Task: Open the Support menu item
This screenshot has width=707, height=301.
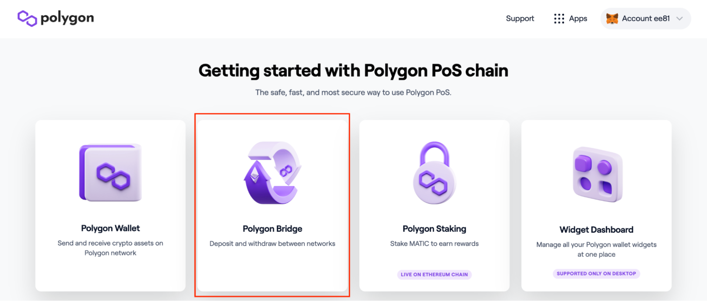Action: pyautogui.click(x=520, y=19)
